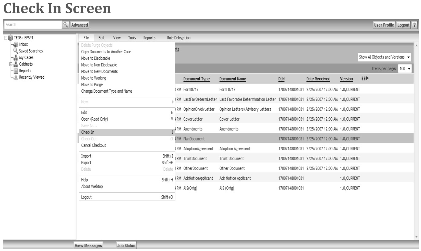Screen dimensions: 421x251
Task: Click the Reports document icon in tree
Action: [16, 71]
